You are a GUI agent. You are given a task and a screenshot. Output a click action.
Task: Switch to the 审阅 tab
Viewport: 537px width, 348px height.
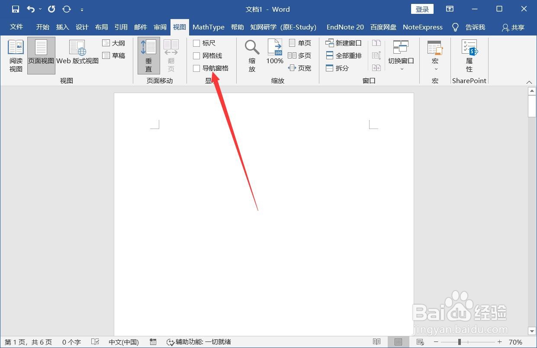160,27
